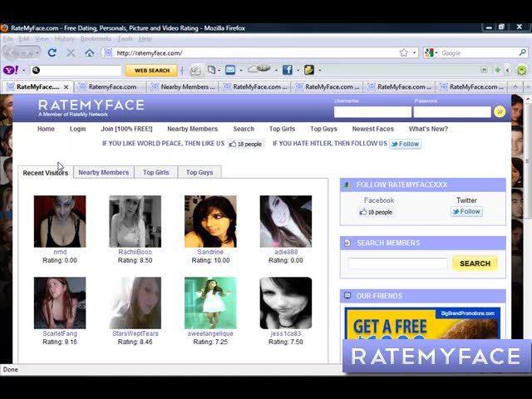
Task: Go to the browser Home icon
Action: click(89, 53)
